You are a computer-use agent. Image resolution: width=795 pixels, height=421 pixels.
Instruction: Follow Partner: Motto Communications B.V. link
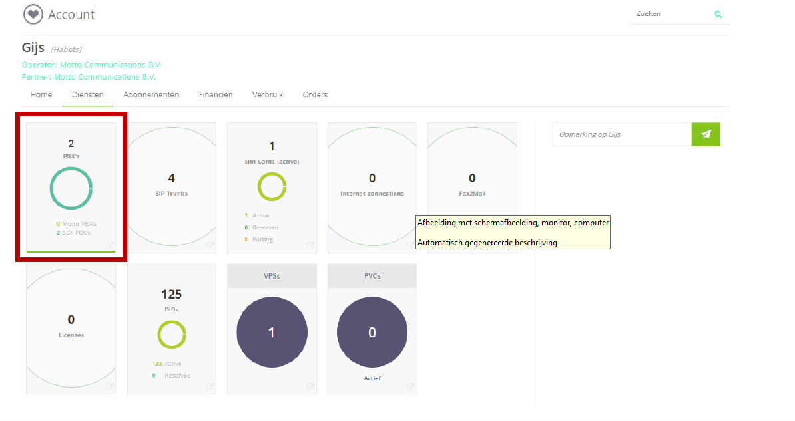tap(89, 77)
